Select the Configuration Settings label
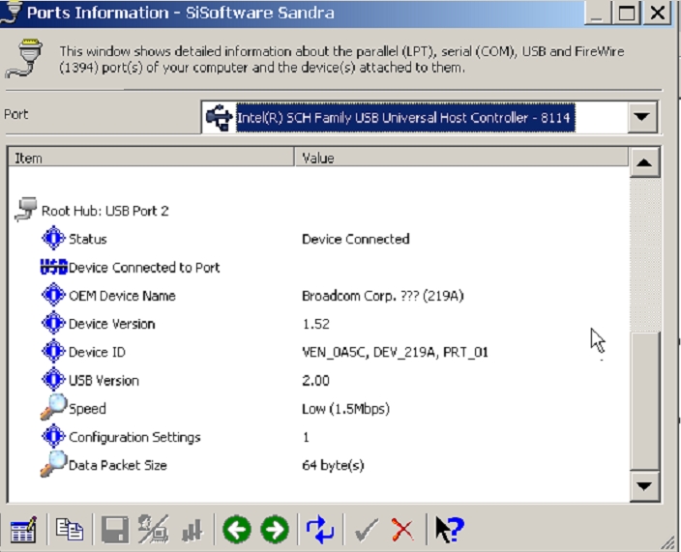 pos(134,437)
